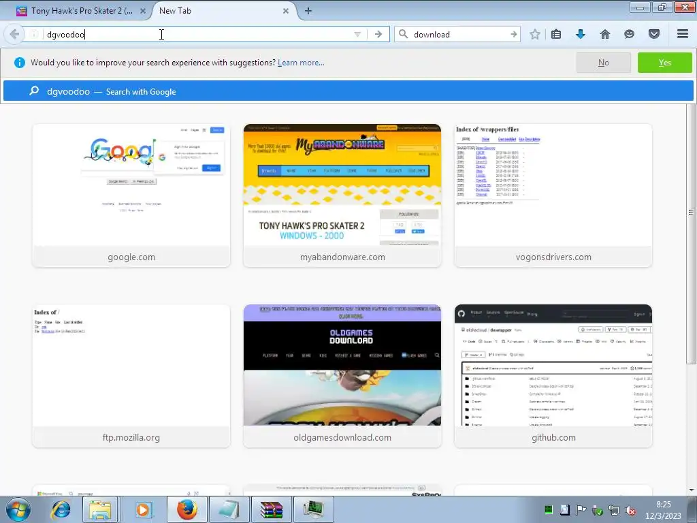Open the vogonsdrivers.com tile
This screenshot has height=523, width=697.
click(553, 195)
